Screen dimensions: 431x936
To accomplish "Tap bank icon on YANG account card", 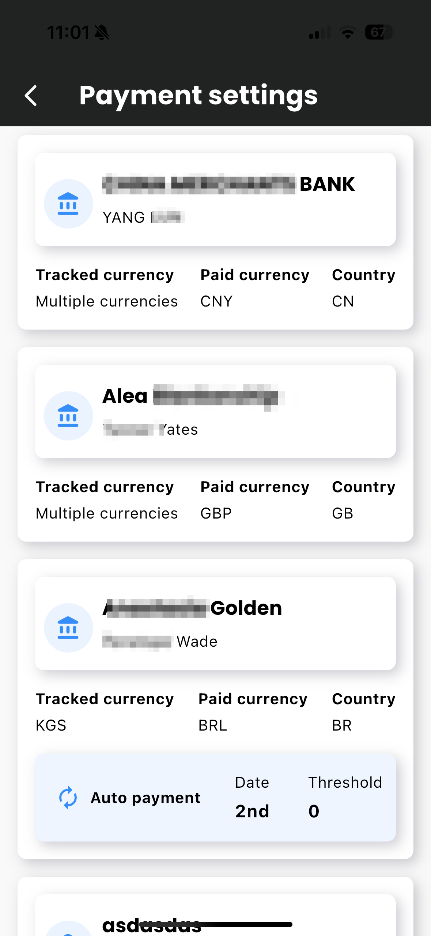I will 68,204.
